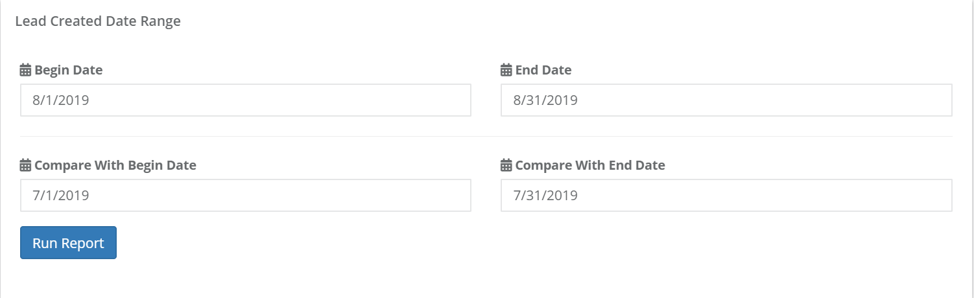Select the Compare With End Date field
This screenshot has width=974, height=298.
[726, 195]
